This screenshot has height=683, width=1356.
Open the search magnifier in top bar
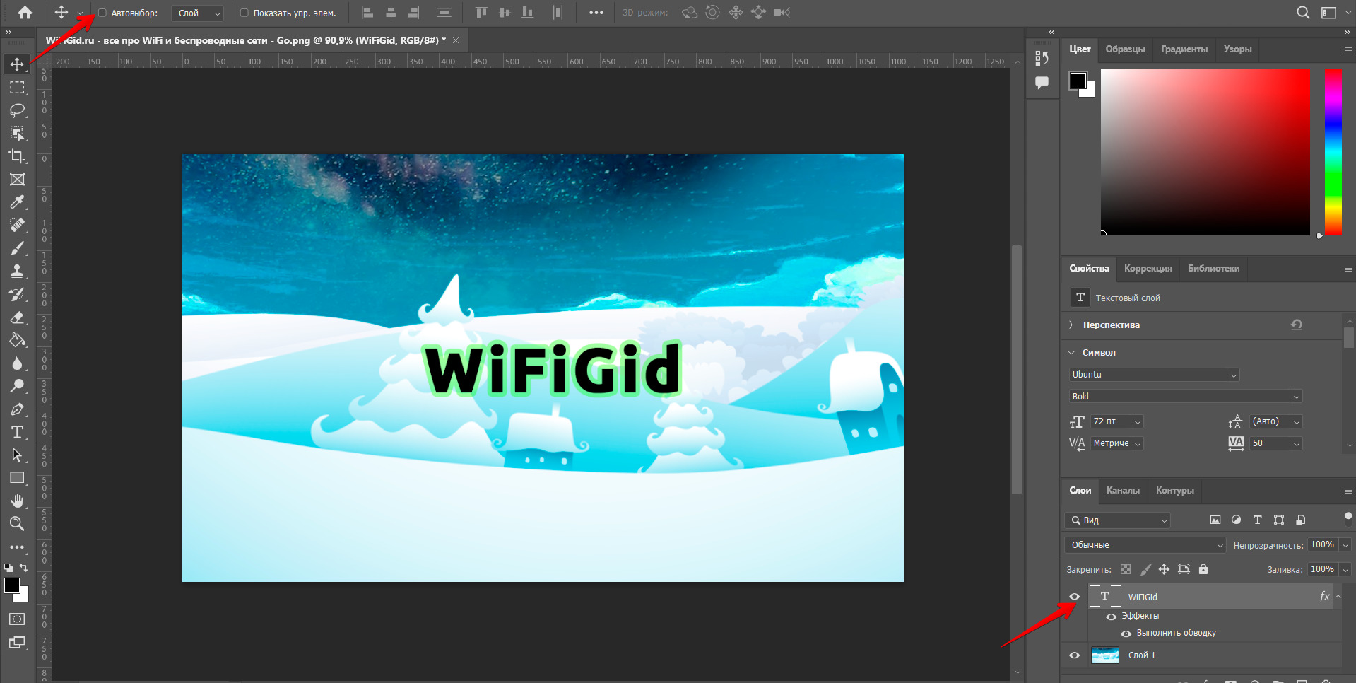[1303, 13]
